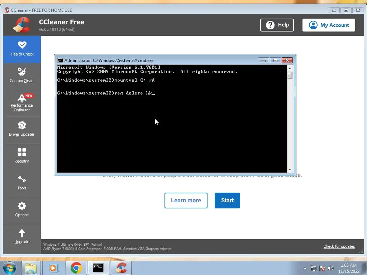367x275 pixels.
Task: Click the volume speaker tray icon
Action: 331,268
